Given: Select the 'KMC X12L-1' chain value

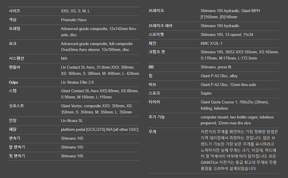Looking at the screenshot, I should pyautogui.click(x=211, y=44).
